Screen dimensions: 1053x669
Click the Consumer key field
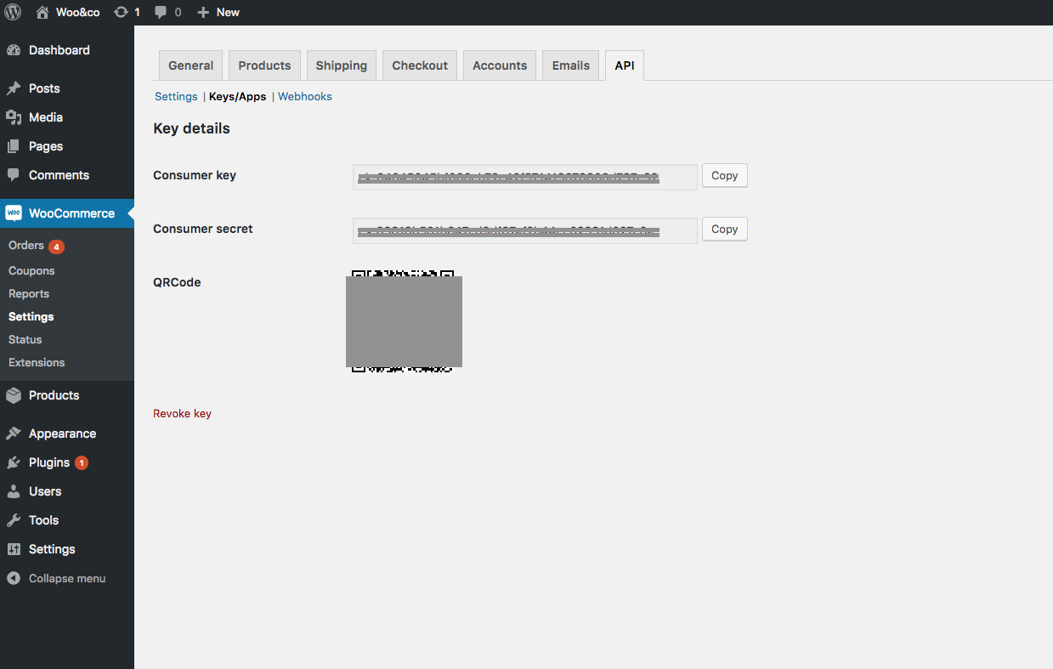(525, 177)
